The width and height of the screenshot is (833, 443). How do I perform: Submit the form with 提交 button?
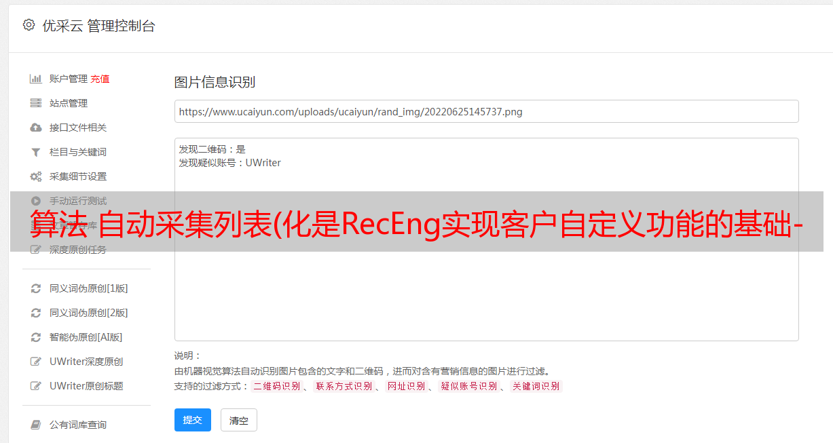click(193, 420)
